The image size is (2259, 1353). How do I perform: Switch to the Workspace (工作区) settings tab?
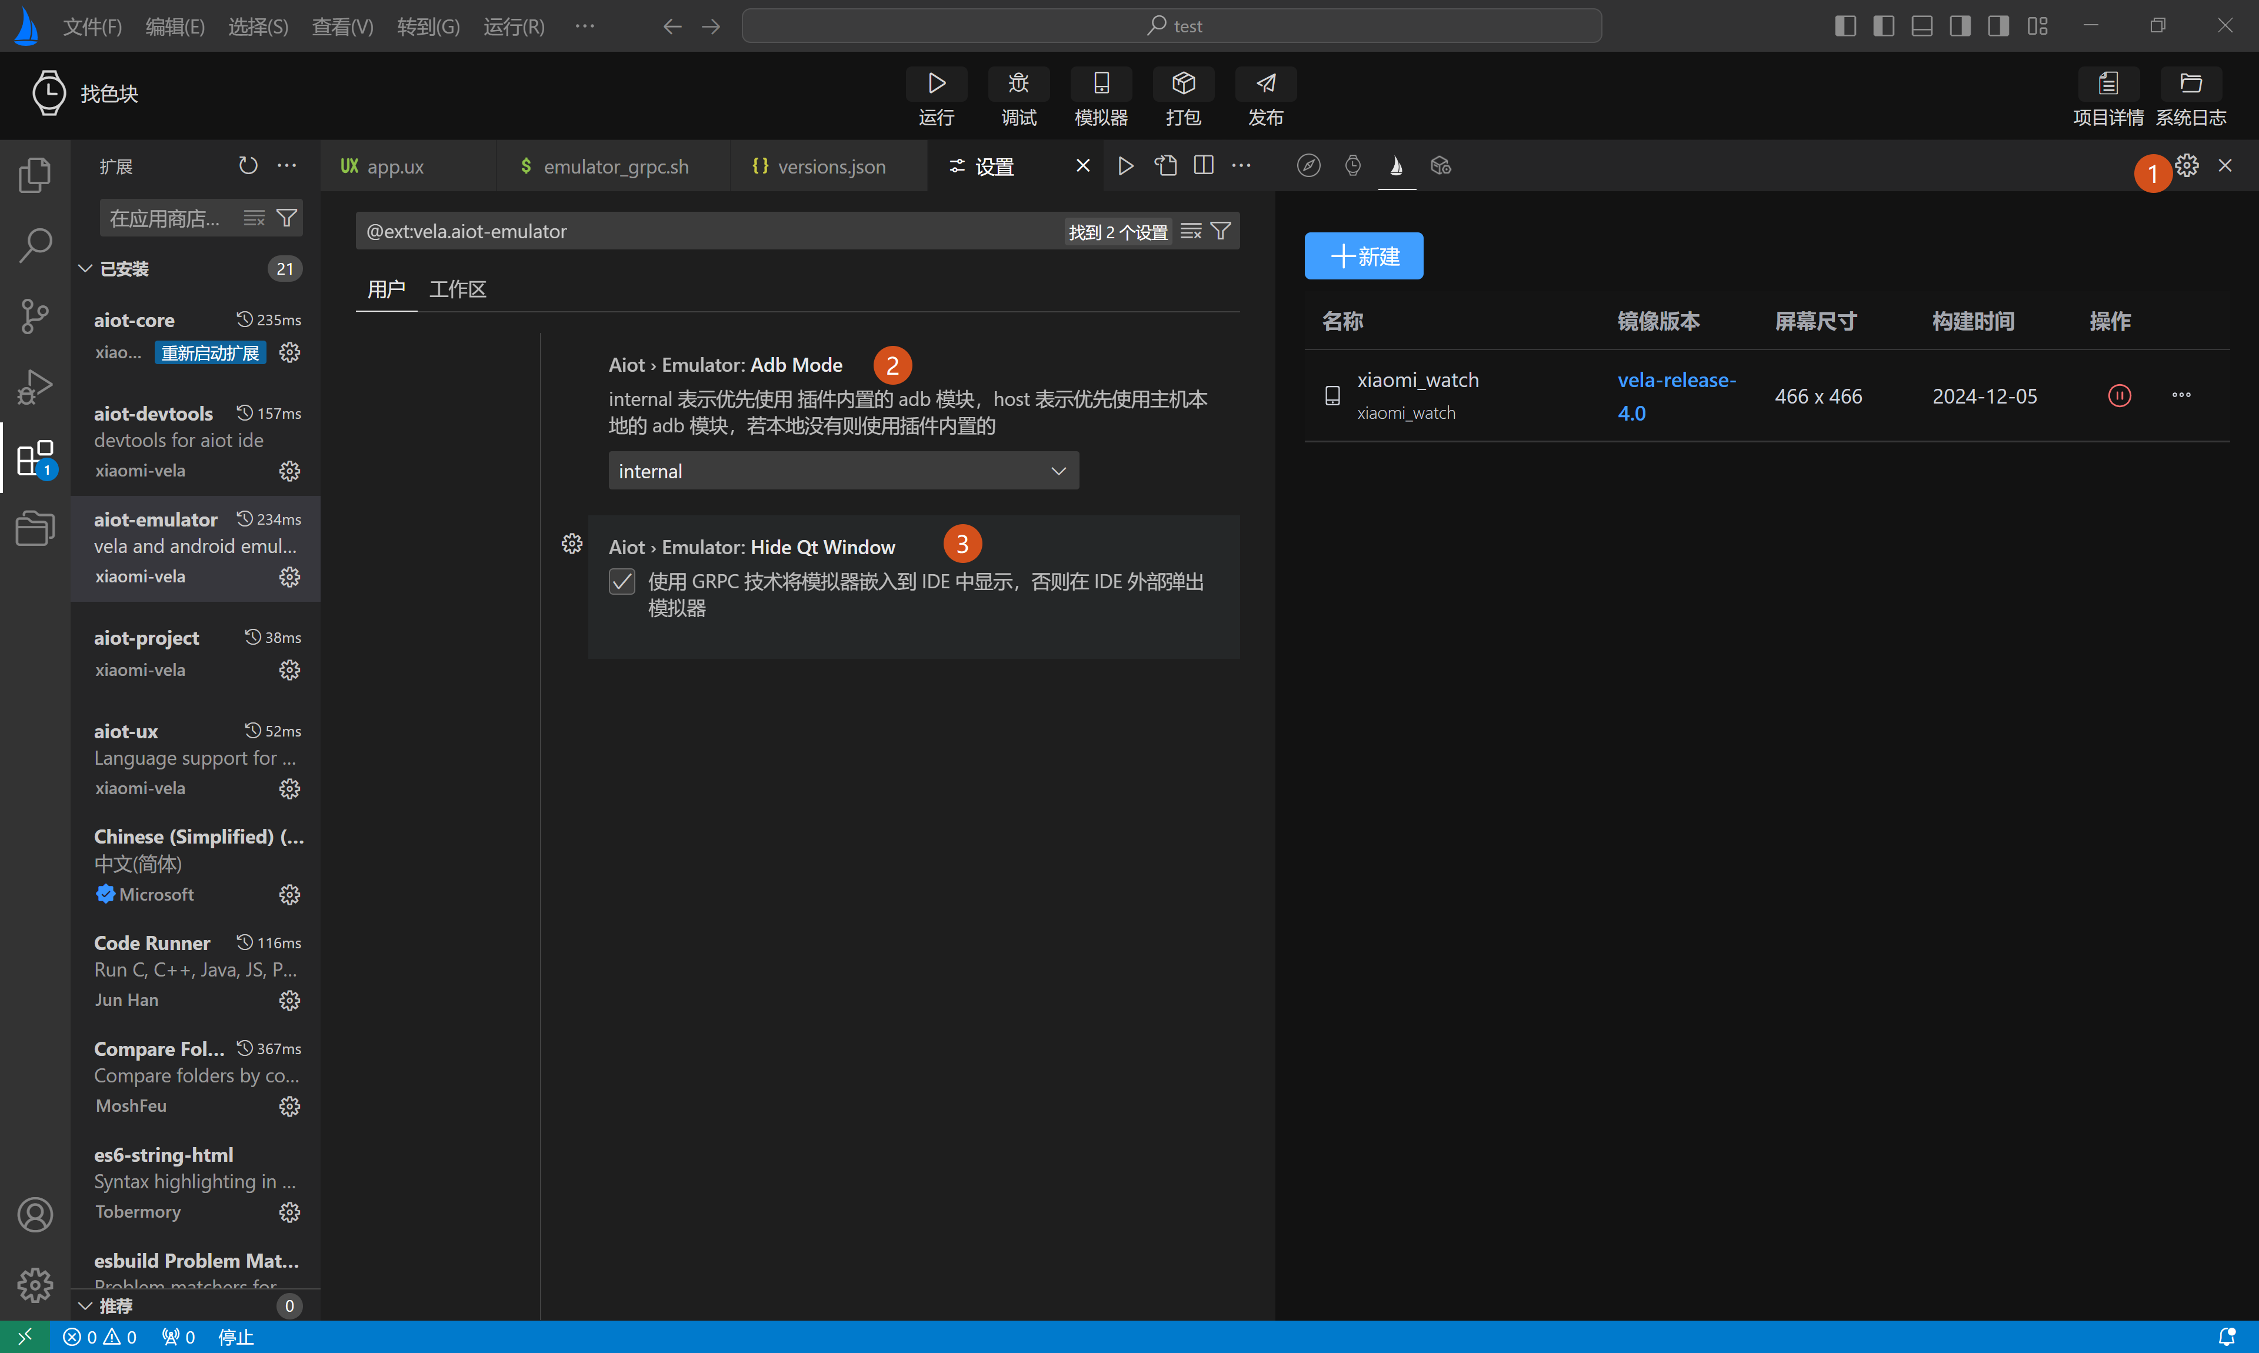point(458,290)
